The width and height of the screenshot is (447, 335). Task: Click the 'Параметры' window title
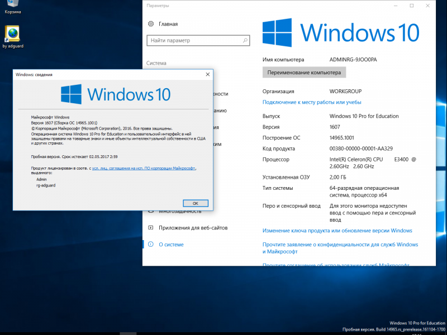(x=158, y=6)
